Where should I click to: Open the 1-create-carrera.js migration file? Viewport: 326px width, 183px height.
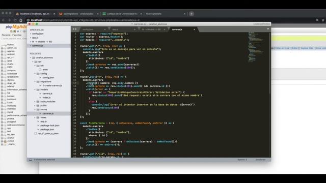[x=52, y=85]
